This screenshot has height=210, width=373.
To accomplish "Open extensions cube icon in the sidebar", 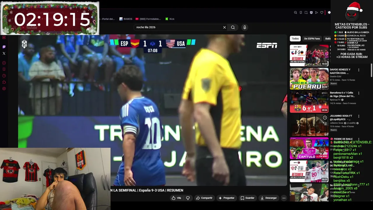I will coord(4,82).
